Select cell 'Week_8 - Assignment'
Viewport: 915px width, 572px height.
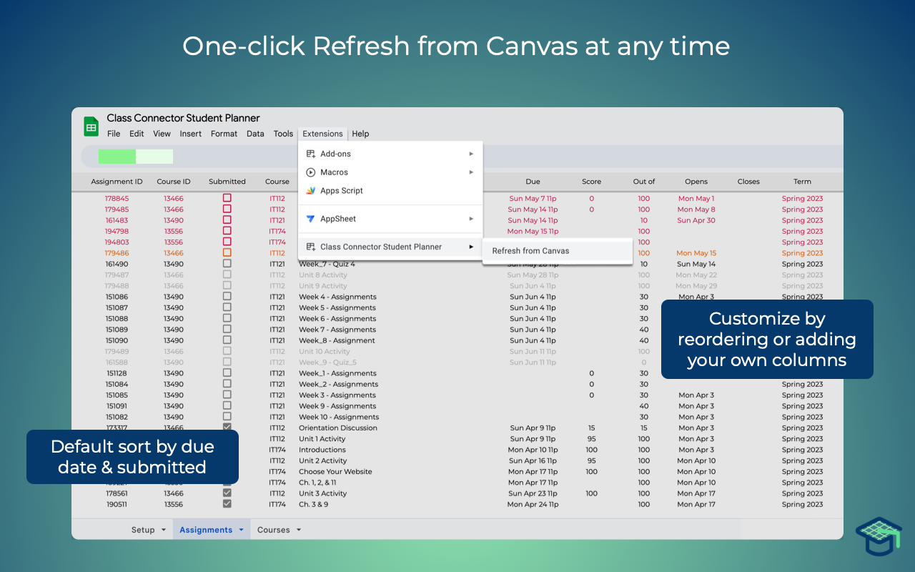(337, 340)
